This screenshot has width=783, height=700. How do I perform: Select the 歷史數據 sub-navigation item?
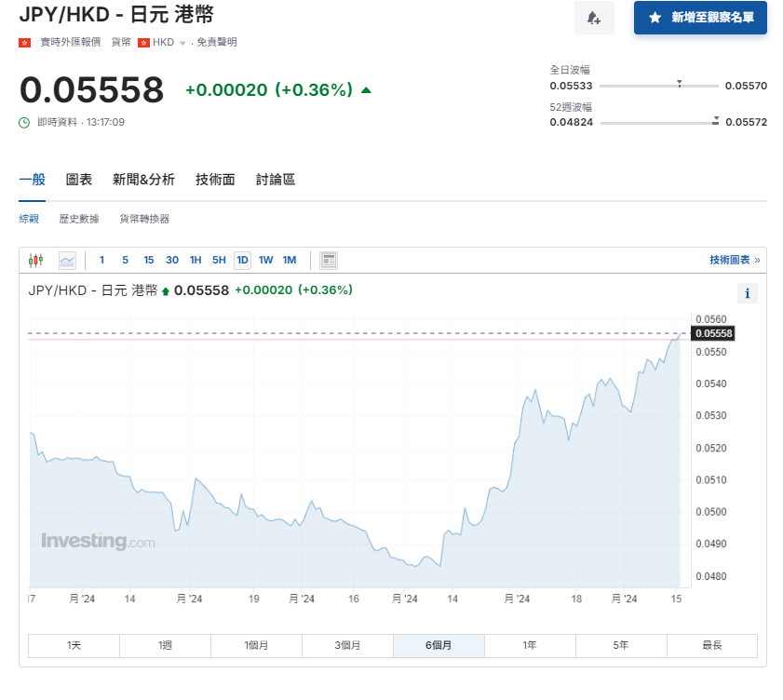[78, 218]
